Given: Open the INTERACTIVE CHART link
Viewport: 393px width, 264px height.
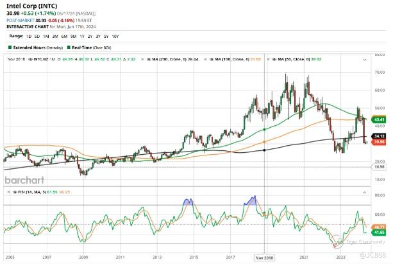Looking at the screenshot, I should pyautogui.click(x=28, y=26).
